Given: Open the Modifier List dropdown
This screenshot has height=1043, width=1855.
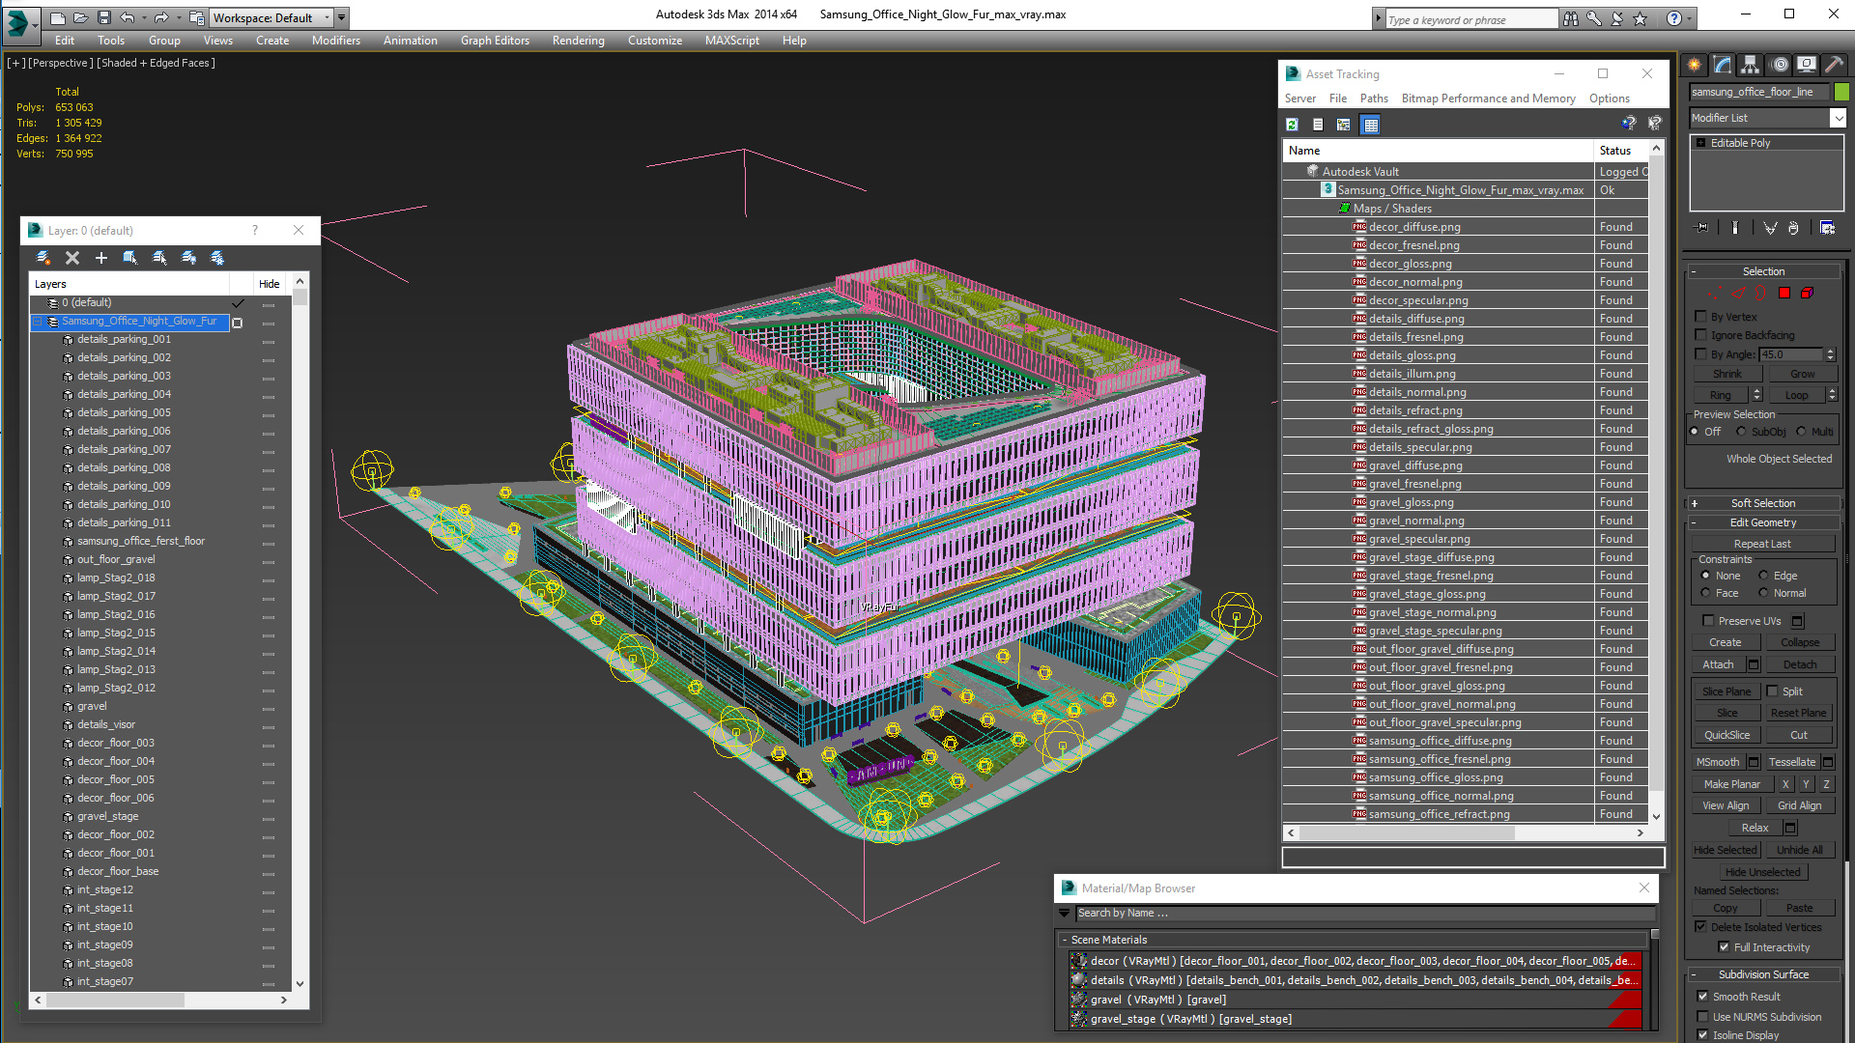Looking at the screenshot, I should 1838,118.
